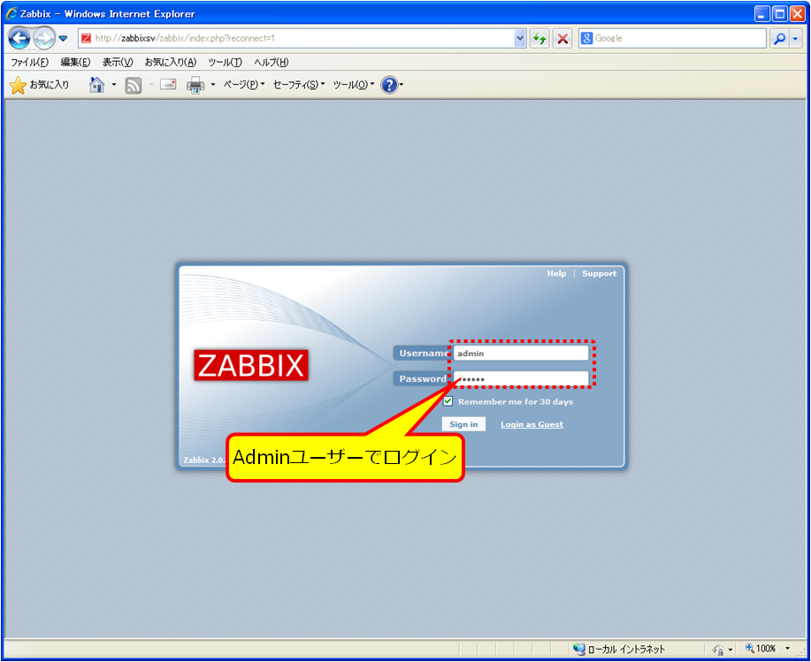
Task: Click the Internet Explorer title bar icon
Action: click(x=11, y=13)
